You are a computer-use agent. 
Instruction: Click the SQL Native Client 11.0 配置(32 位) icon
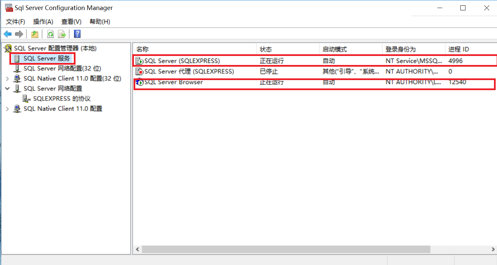17,79
